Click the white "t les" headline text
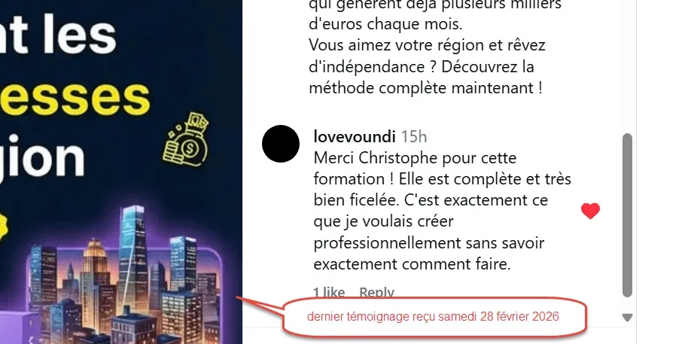 (x=58, y=34)
